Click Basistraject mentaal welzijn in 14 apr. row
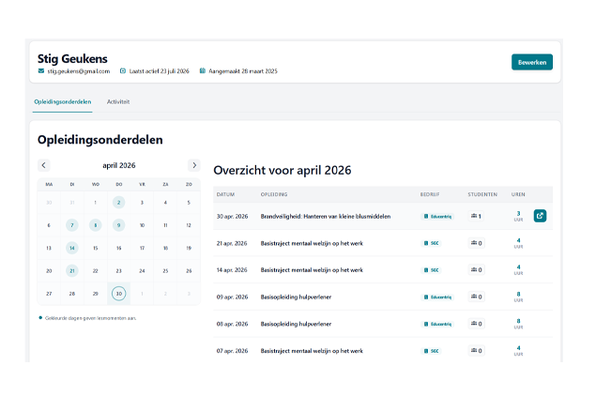Viewport: 596px width, 396px height. (312, 270)
